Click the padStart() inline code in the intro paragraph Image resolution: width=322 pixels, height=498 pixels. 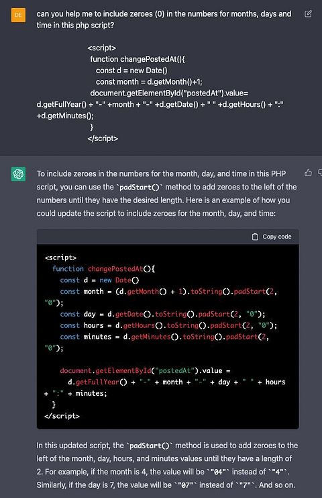[x=140, y=187]
